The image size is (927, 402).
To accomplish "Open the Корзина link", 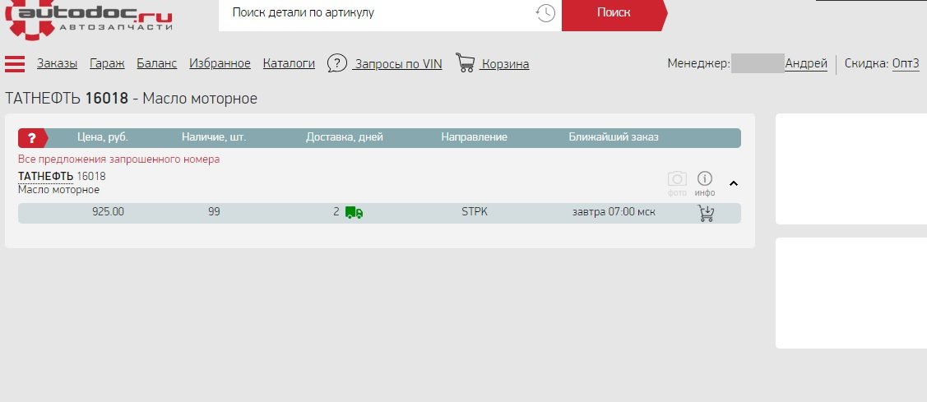I will [x=504, y=64].
